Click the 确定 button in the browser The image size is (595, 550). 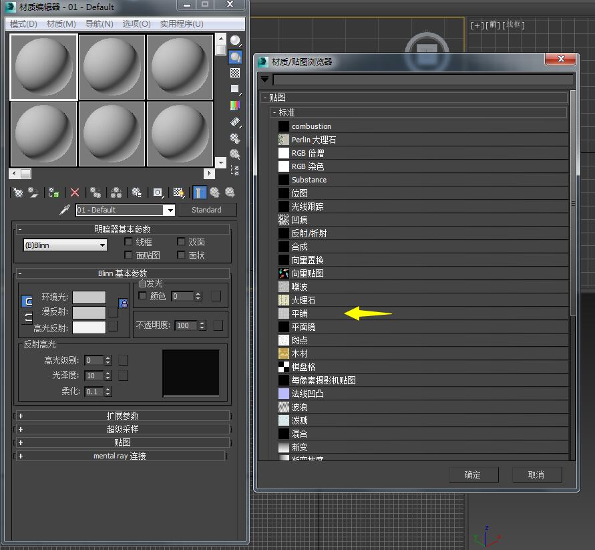(x=473, y=474)
